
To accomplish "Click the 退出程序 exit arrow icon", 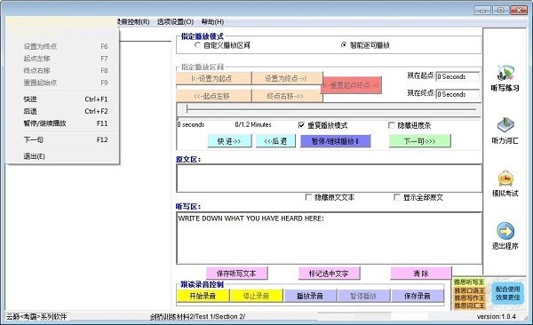I will (505, 231).
